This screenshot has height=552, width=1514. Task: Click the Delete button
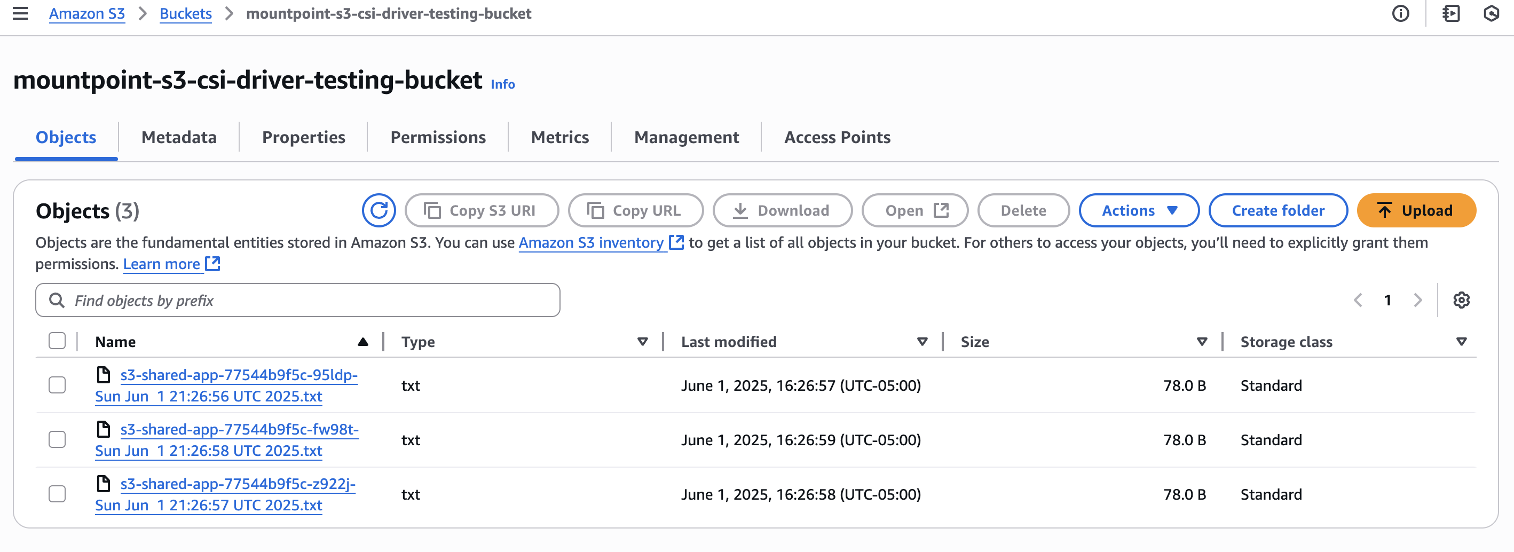[x=1023, y=210]
